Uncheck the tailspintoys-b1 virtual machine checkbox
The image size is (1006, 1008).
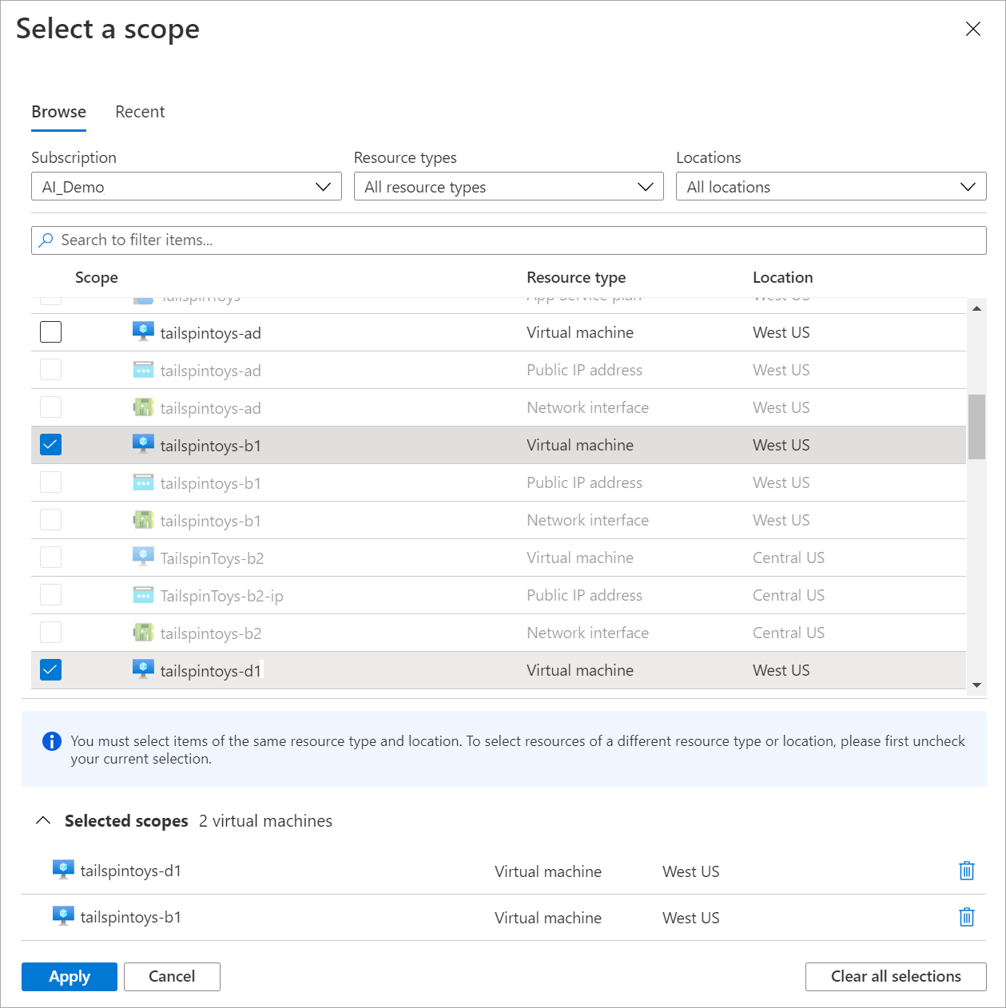(51, 444)
